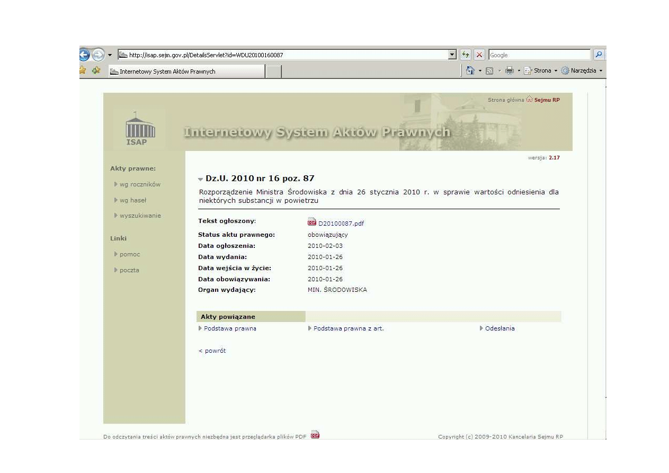Expand the Podstawa prawna related acts
The width and height of the screenshot is (669, 473).
click(229, 328)
